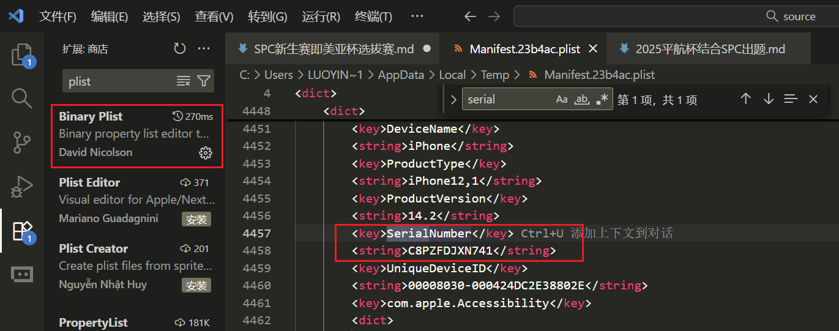Expand the replace field in find widget
Viewport: 839px width, 331px height.
[x=453, y=99]
